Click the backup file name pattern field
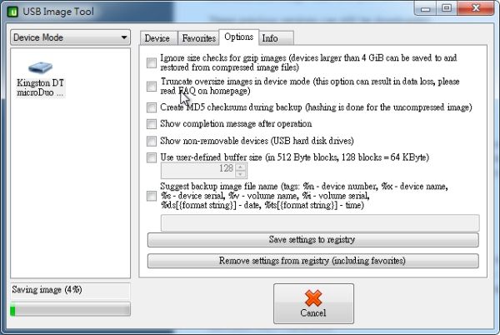The image size is (500, 335). [320, 222]
